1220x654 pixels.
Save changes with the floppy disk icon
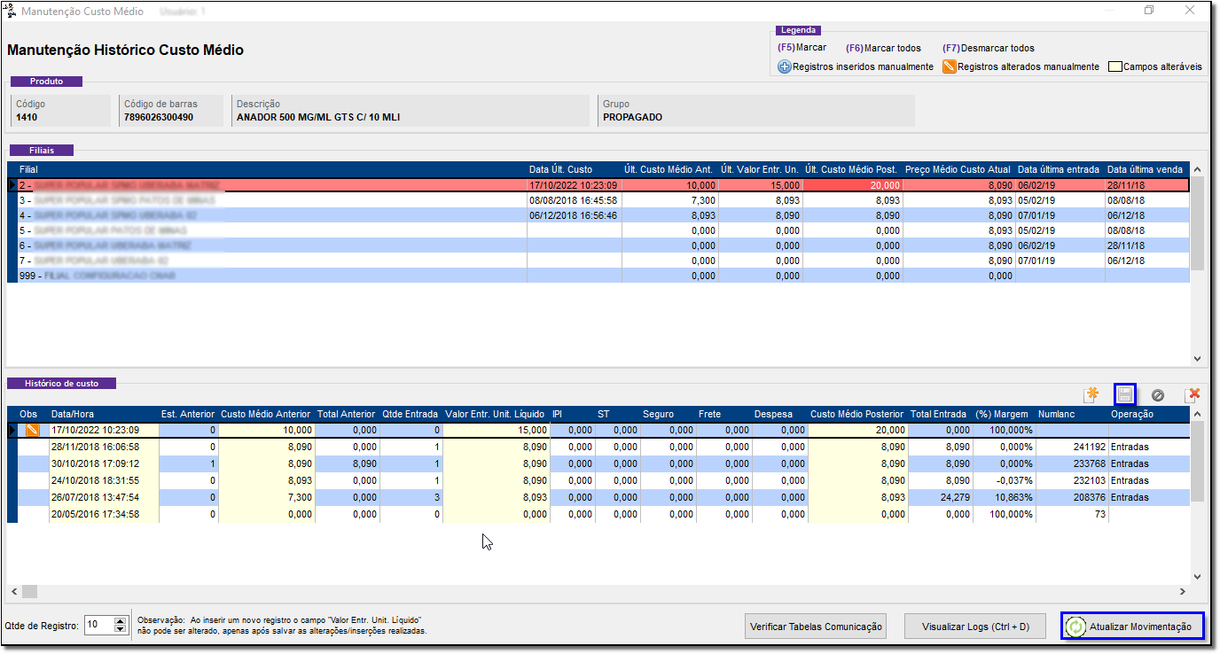[x=1124, y=395]
